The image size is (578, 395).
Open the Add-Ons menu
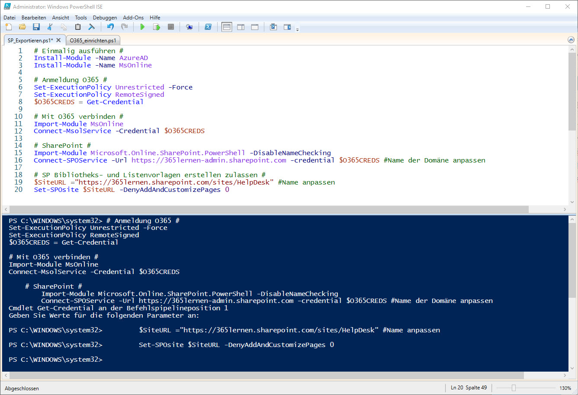tap(133, 18)
